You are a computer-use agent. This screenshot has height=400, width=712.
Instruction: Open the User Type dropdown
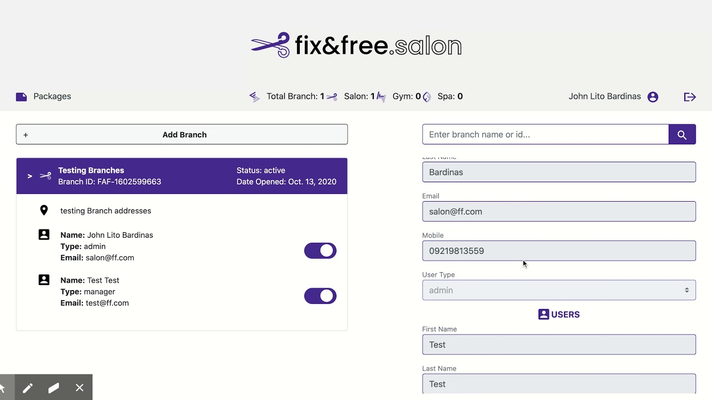pos(559,290)
